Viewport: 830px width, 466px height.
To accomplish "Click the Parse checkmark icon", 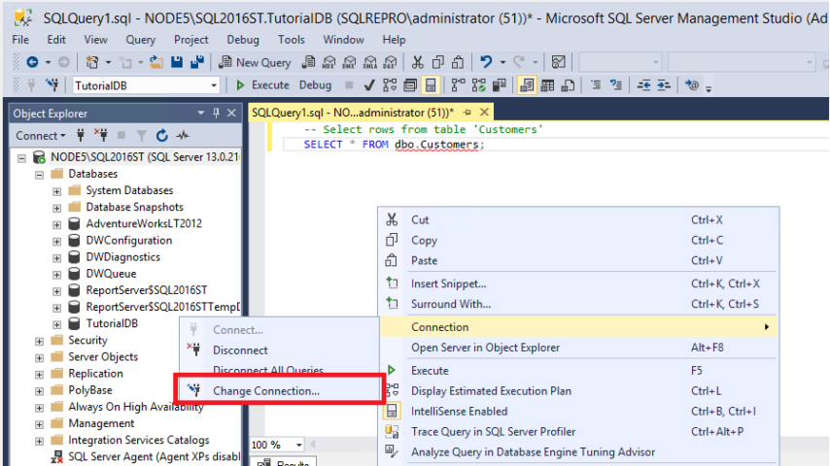I will [x=369, y=85].
